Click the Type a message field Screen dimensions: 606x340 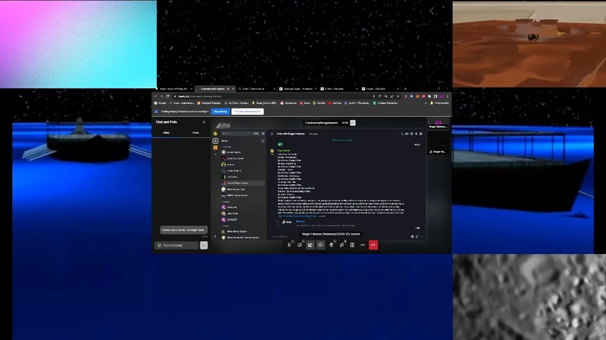[x=180, y=245]
